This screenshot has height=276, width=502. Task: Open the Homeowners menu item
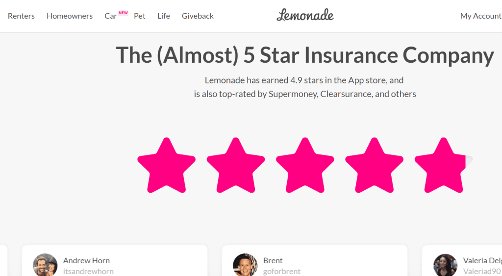click(x=70, y=16)
